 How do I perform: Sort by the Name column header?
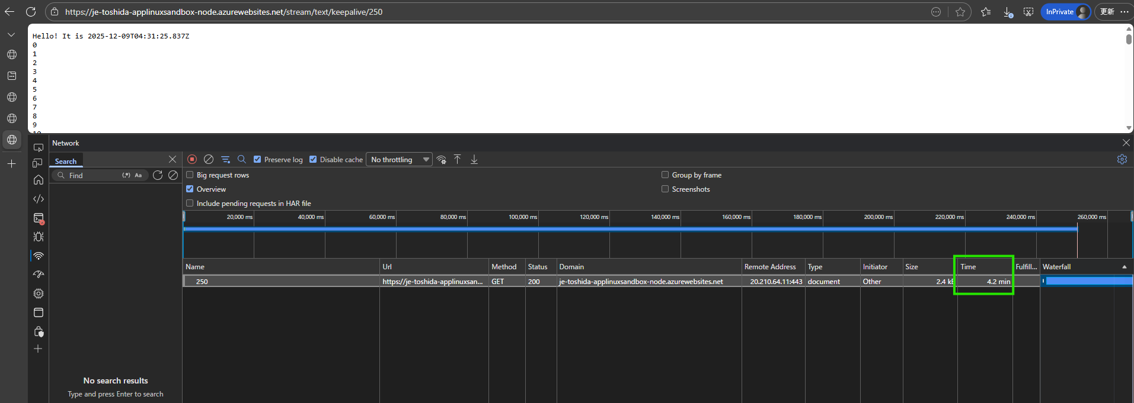281,267
